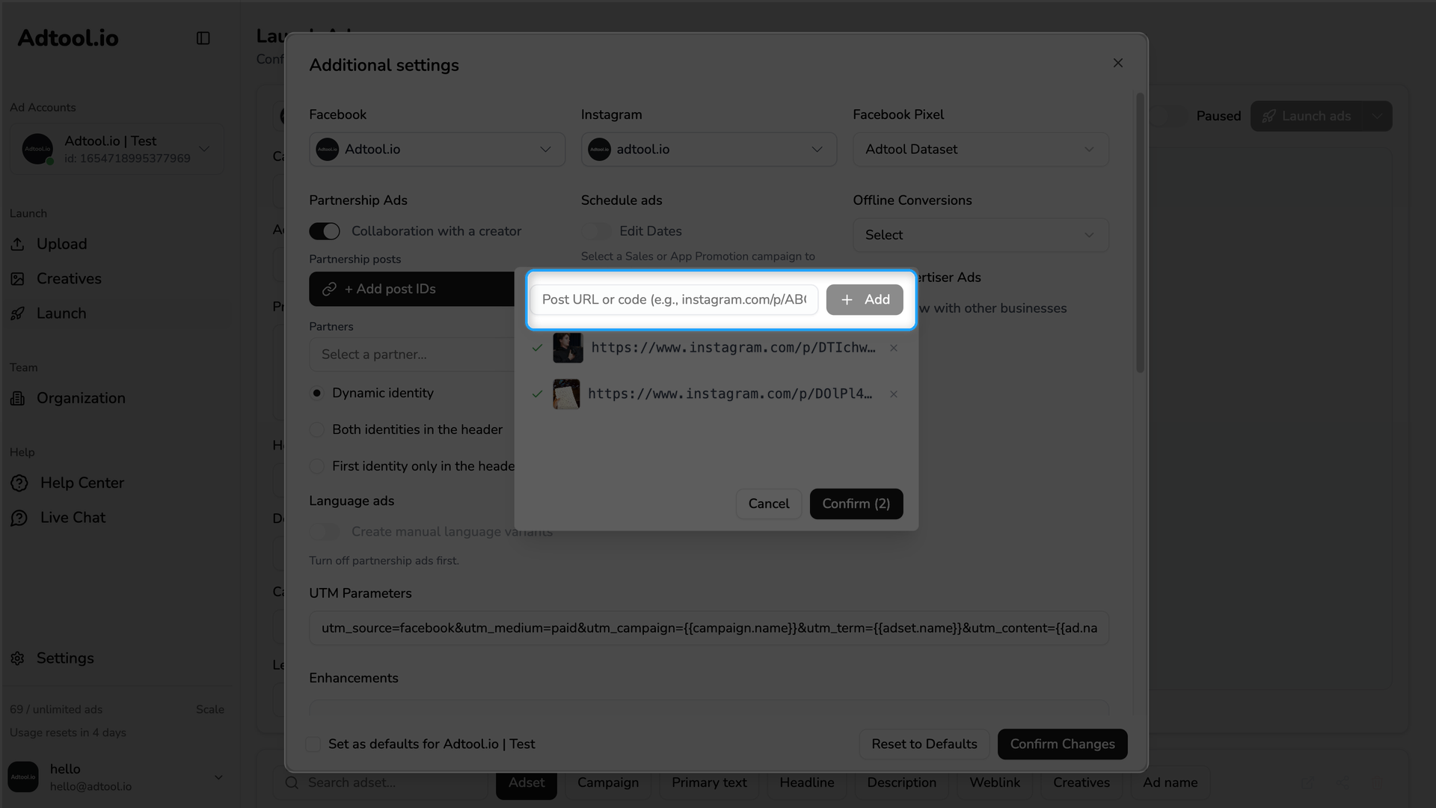This screenshot has height=808, width=1436.
Task: Open Settings in the sidebar
Action: click(x=65, y=658)
